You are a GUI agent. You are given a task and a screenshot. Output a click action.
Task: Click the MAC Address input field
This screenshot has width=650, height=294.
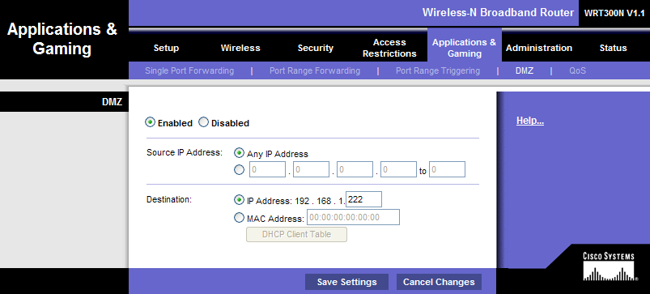(x=353, y=217)
